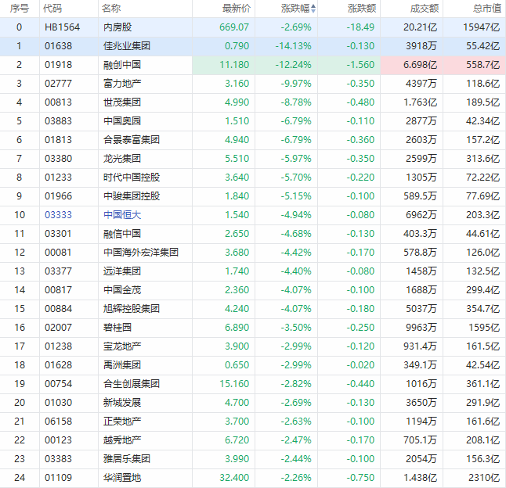Select 正荣地产 stock name
Image resolution: width=506 pixels, height=488 pixels.
122,421
